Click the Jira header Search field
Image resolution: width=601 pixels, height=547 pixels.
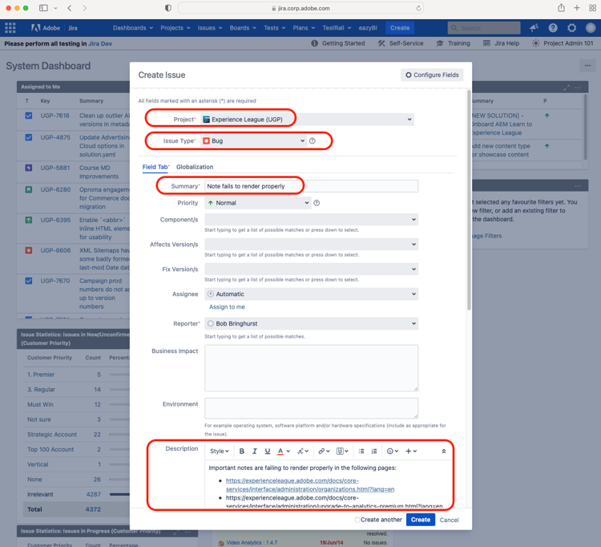point(484,28)
